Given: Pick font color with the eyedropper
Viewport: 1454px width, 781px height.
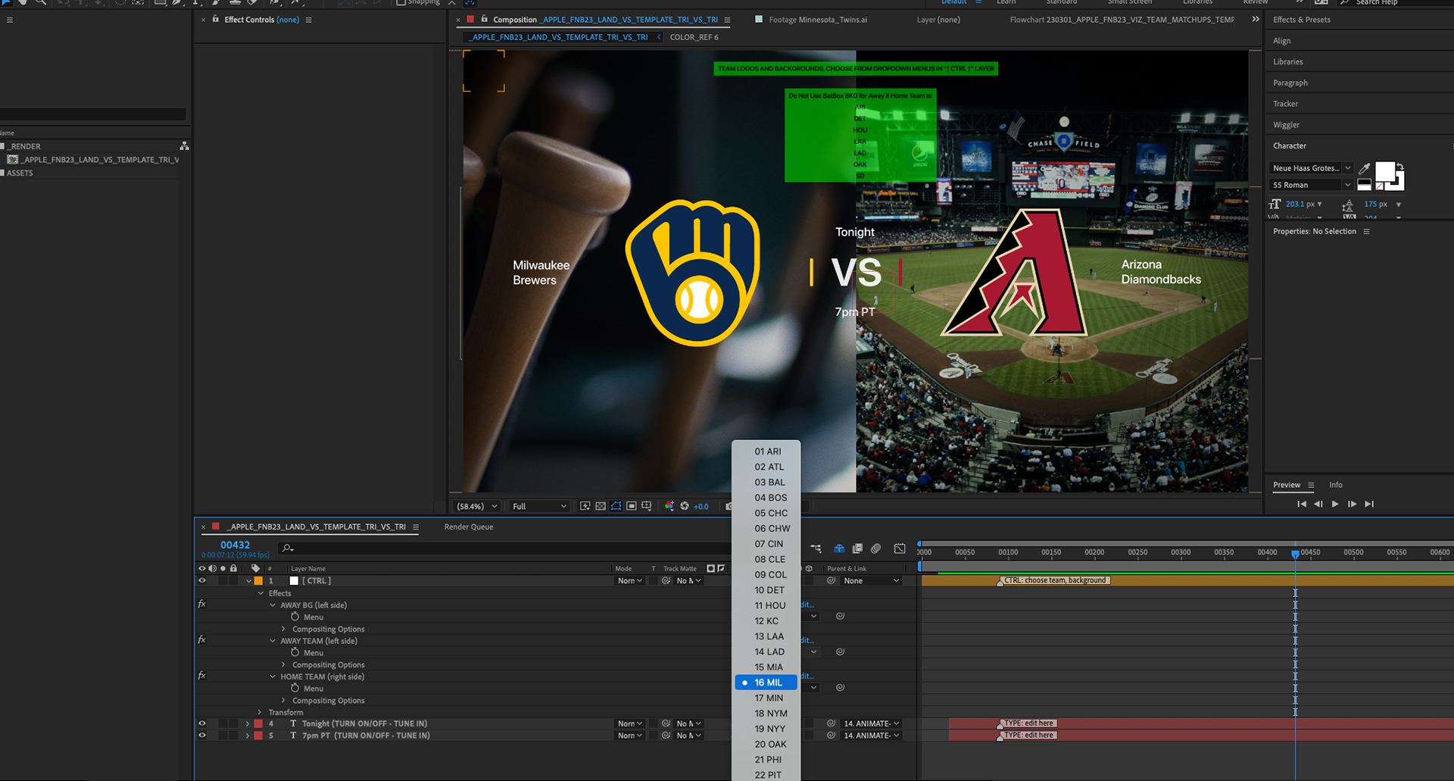Looking at the screenshot, I should click(1364, 168).
